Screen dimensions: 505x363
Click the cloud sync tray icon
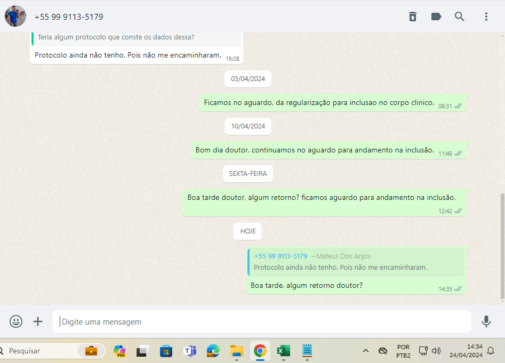(382, 351)
